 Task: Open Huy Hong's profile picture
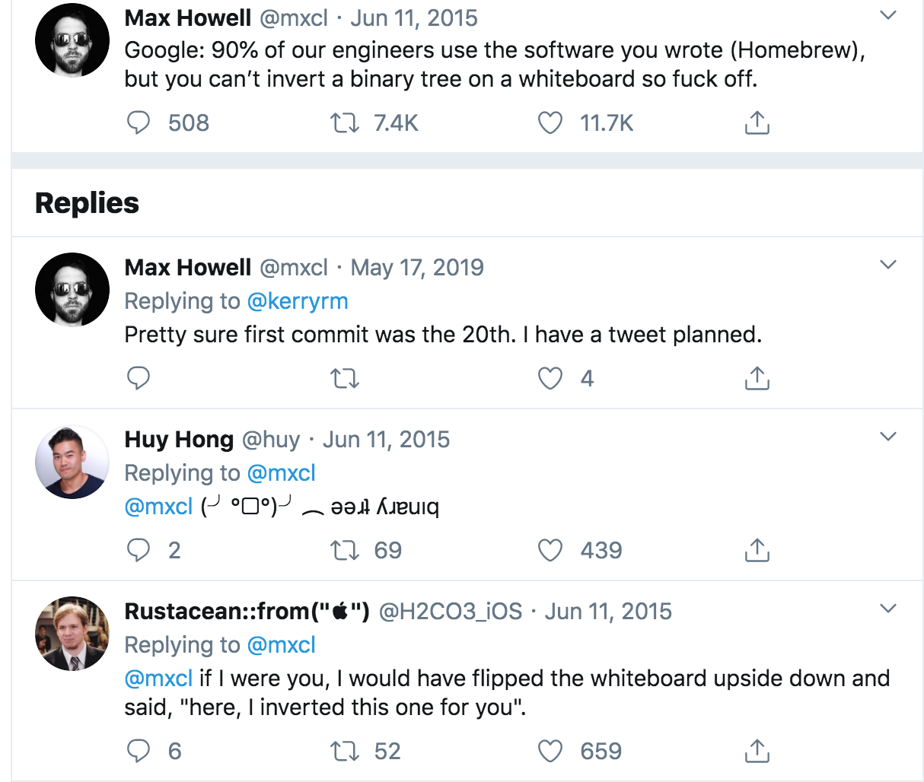click(x=72, y=462)
